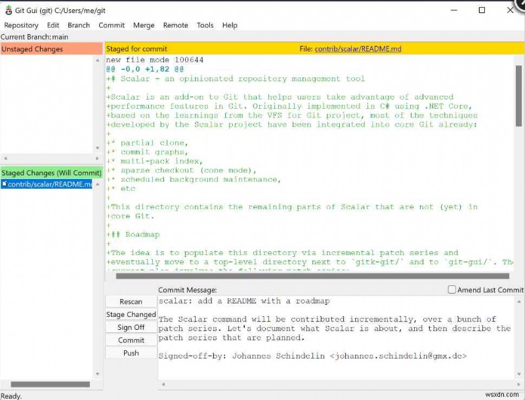Screen dimensions: 525x400
Task: Click the file icon next to staged README.md
Action: pyautogui.click(x=5, y=184)
